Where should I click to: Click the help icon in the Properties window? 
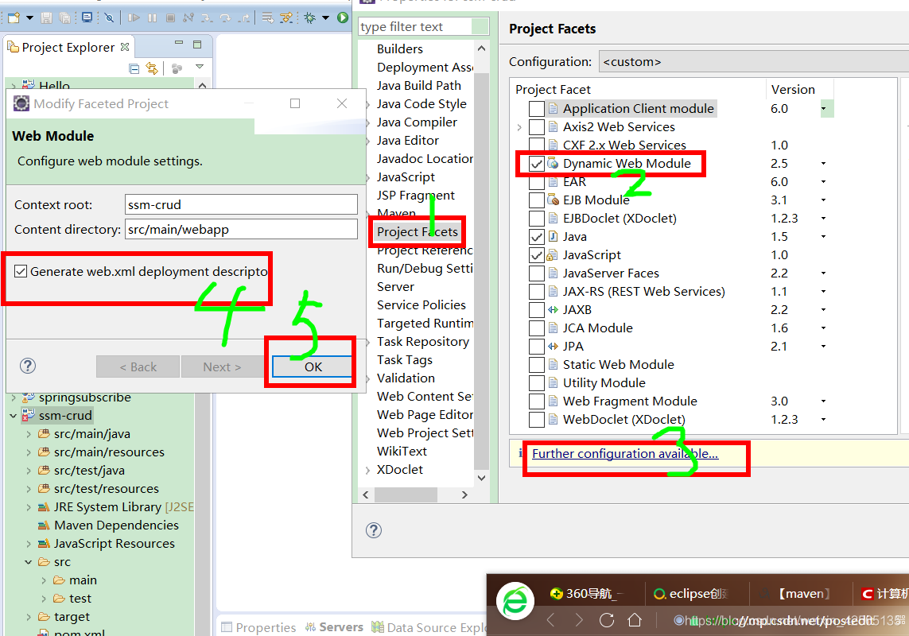(x=374, y=530)
